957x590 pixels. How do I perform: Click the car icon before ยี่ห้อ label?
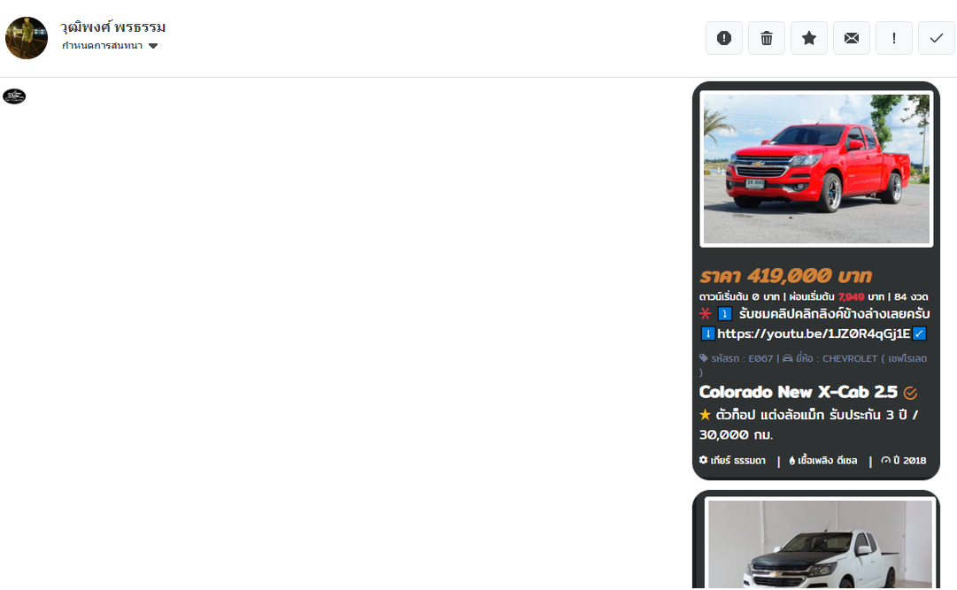(x=788, y=358)
